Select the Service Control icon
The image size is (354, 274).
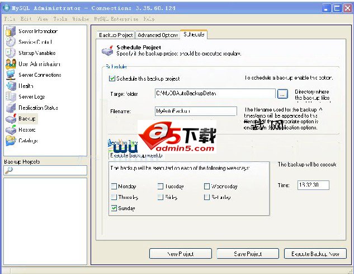(x=11, y=42)
